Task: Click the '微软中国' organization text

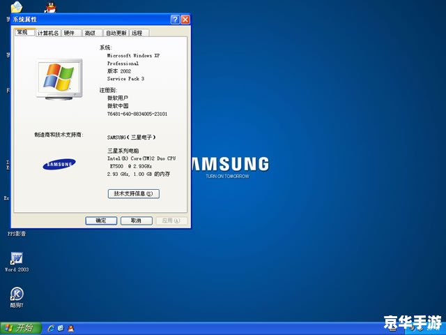Action: (118, 106)
